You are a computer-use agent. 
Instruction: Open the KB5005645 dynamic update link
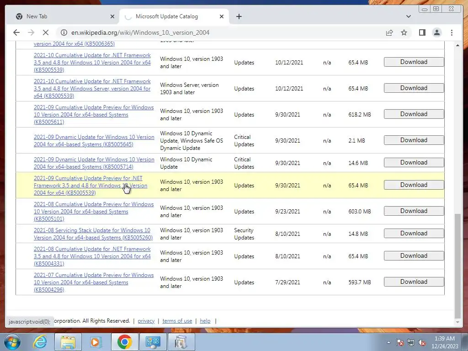pyautogui.click(x=94, y=141)
